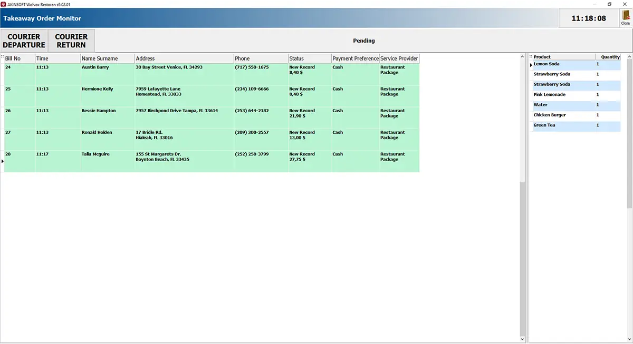Click address 7957 Birchpond Drive Tampa
The width and height of the screenshot is (633, 344).
click(x=177, y=111)
